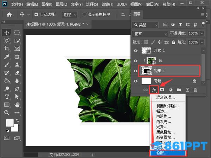
Task: Open the 类型 layer filter dropdown
Action: [145, 25]
